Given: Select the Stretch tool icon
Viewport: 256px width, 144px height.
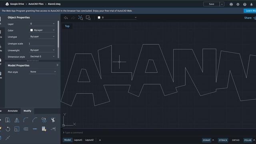Looking at the screenshot, I should coord(8,120).
